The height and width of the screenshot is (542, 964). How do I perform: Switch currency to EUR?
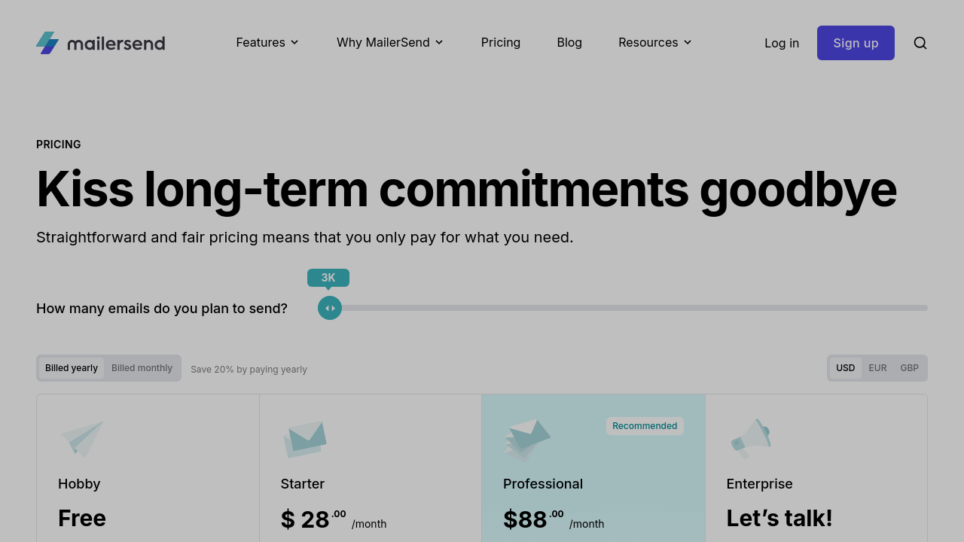pyautogui.click(x=877, y=368)
